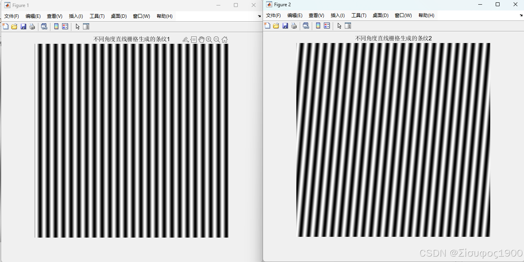The image size is (524, 262).
Task: Open 窗口(W) menu in Figure 2
Action: point(403,16)
